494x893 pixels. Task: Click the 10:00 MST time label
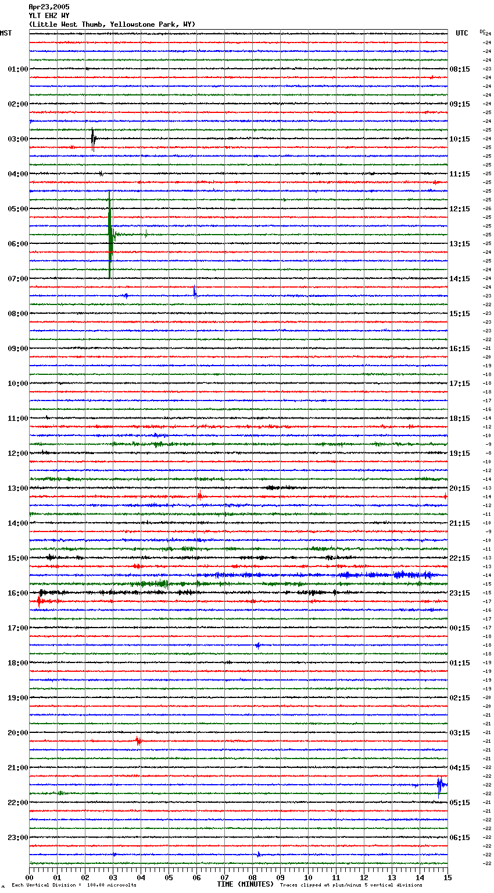tap(18, 384)
